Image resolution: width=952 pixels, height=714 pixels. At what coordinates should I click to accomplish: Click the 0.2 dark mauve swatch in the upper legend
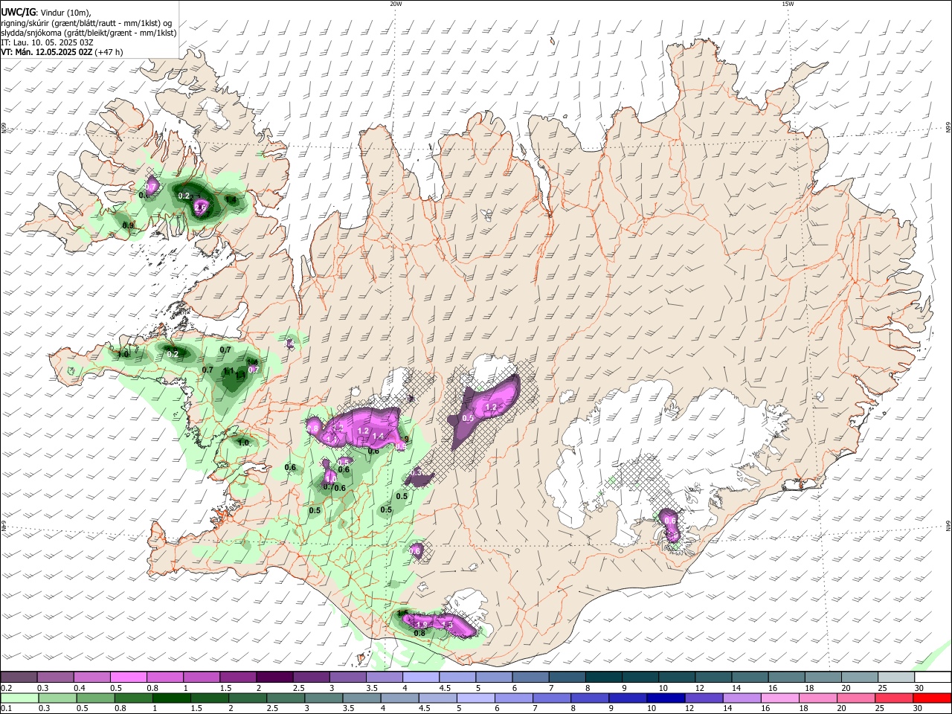tap(19, 678)
